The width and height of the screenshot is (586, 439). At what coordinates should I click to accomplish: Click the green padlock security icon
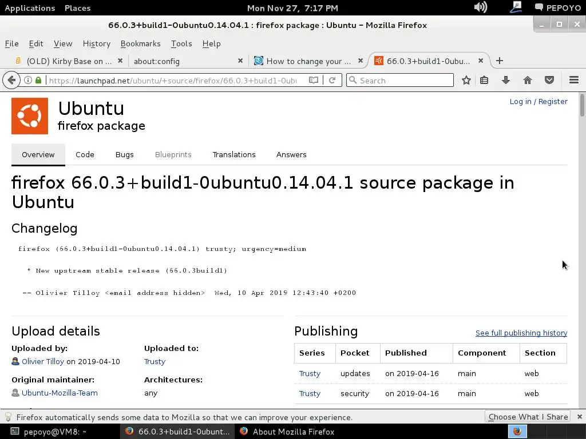(38, 80)
